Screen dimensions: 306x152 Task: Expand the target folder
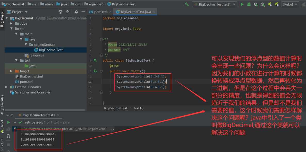click(x=12, y=71)
